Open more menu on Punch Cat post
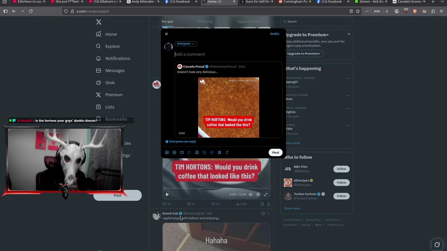 pos(268,213)
